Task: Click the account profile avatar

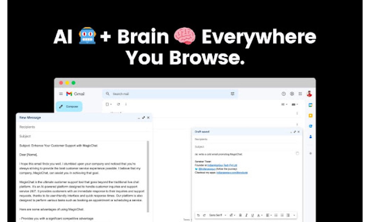Action: pos(309,94)
